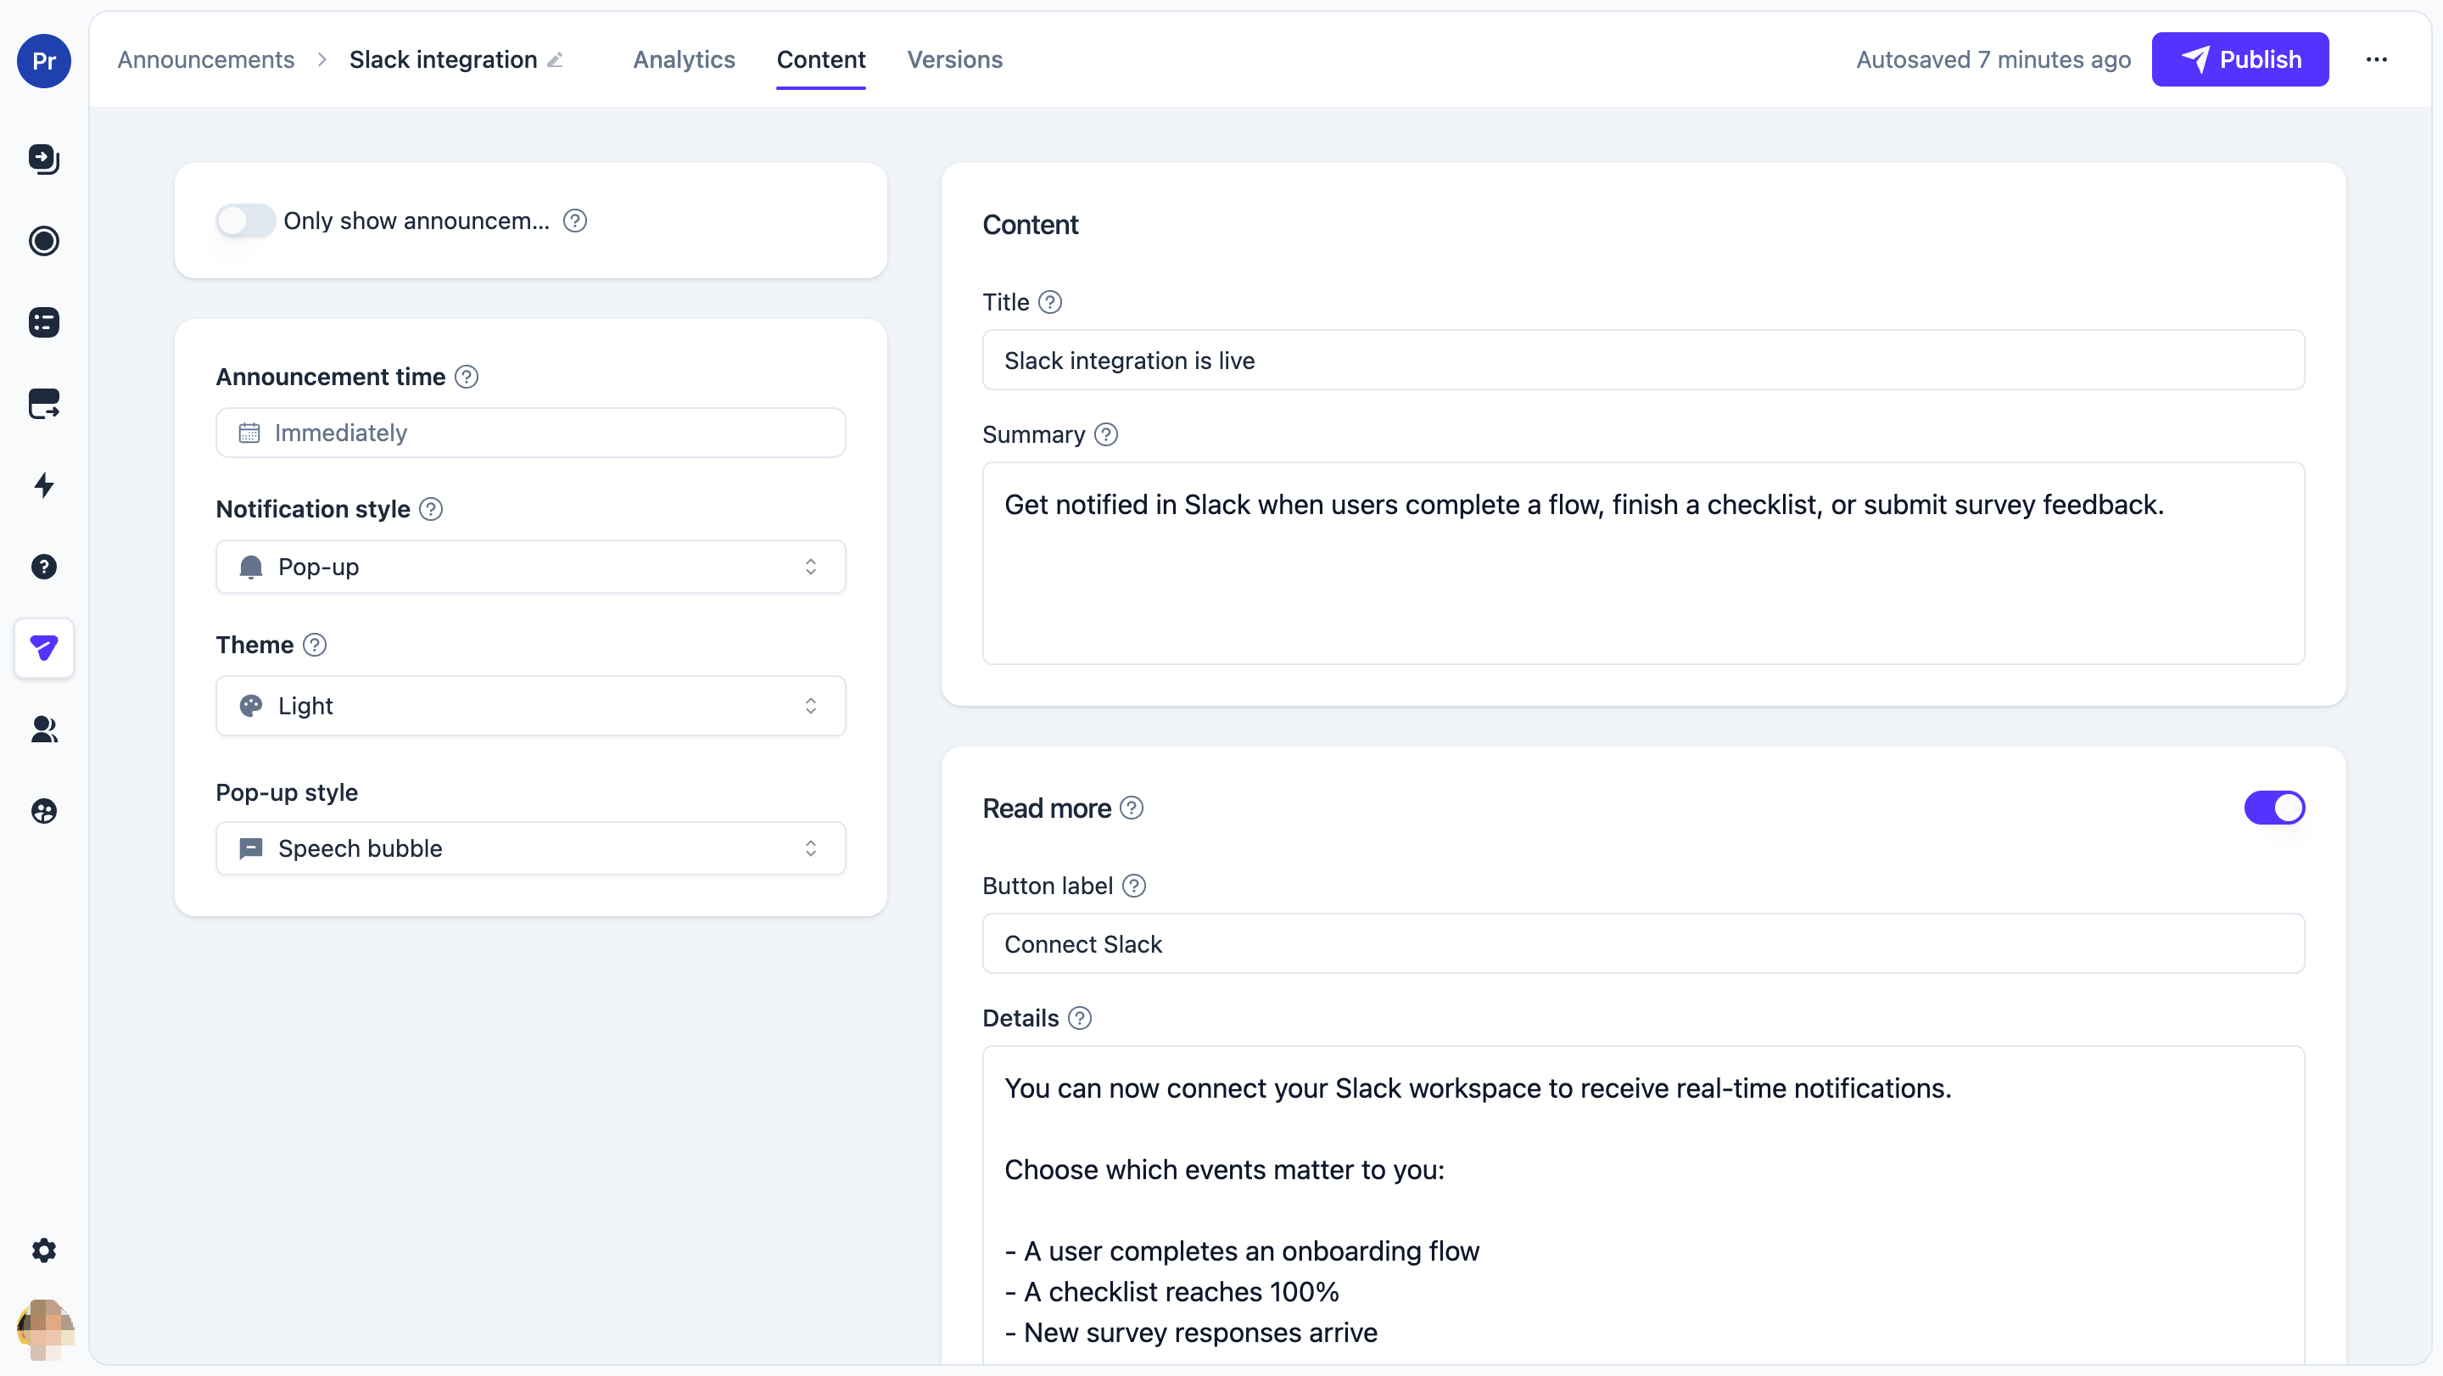
Task: Switch to the Versions tab
Action: point(955,59)
